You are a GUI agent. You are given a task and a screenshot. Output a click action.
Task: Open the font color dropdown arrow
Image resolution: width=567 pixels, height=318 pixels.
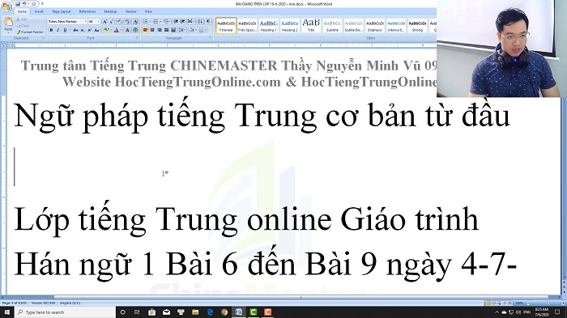click(x=121, y=31)
